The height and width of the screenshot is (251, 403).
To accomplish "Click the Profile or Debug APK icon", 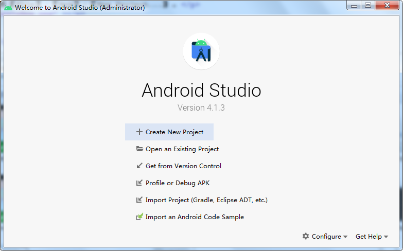I will point(139,183).
